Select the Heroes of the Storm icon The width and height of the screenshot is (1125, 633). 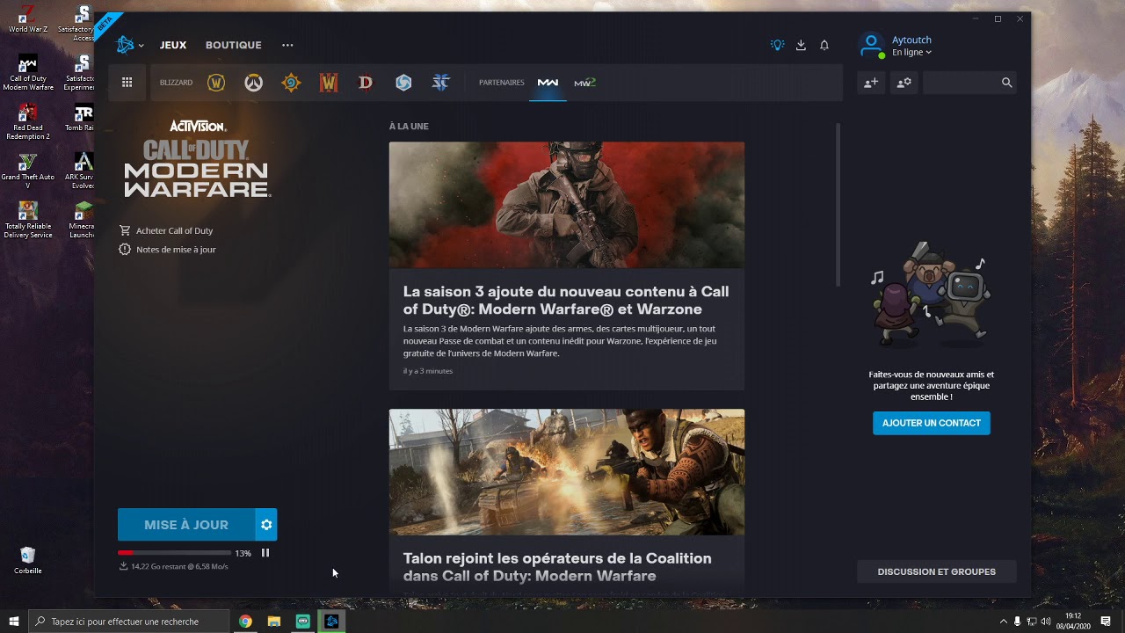403,83
